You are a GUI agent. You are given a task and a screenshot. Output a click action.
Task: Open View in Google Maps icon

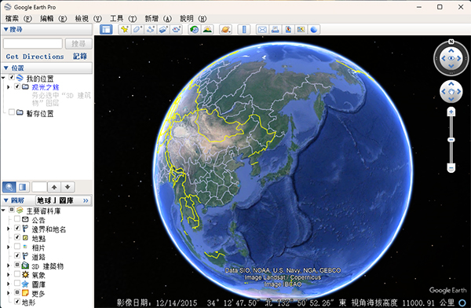[301, 30]
